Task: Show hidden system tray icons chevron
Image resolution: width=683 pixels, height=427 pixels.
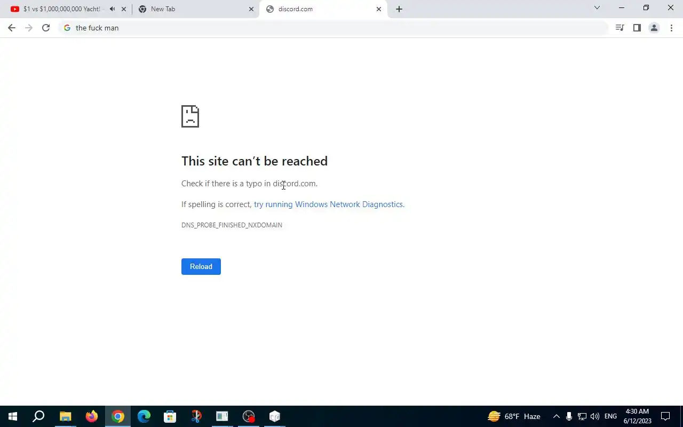Action: (x=556, y=416)
